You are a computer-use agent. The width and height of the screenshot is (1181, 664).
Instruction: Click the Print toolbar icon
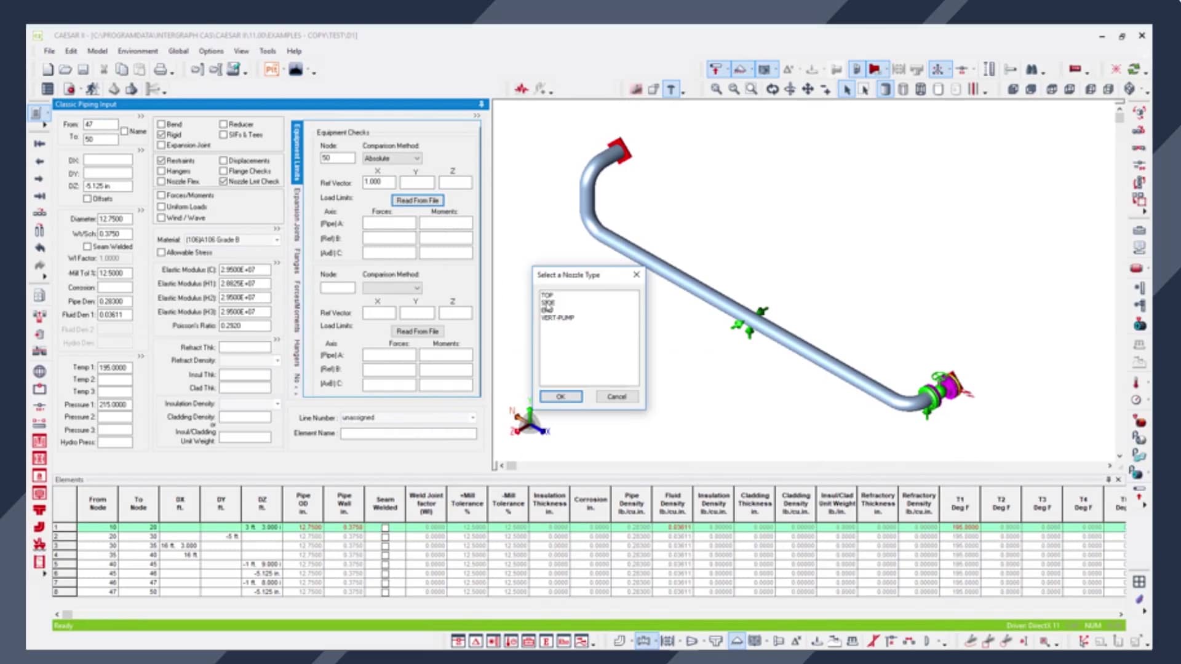pos(159,69)
